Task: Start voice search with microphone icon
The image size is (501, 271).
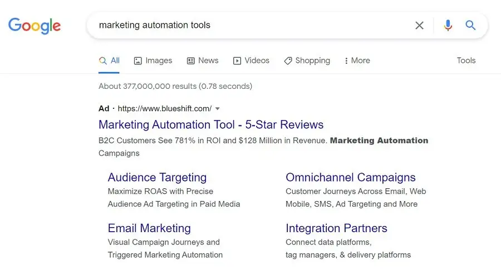Action: (448, 25)
